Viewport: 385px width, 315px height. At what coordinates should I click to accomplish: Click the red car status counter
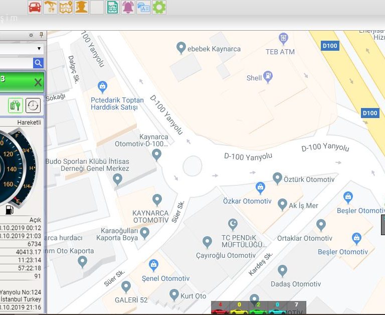pos(220,308)
